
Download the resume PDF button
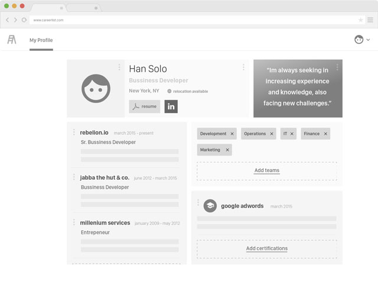coord(144,106)
